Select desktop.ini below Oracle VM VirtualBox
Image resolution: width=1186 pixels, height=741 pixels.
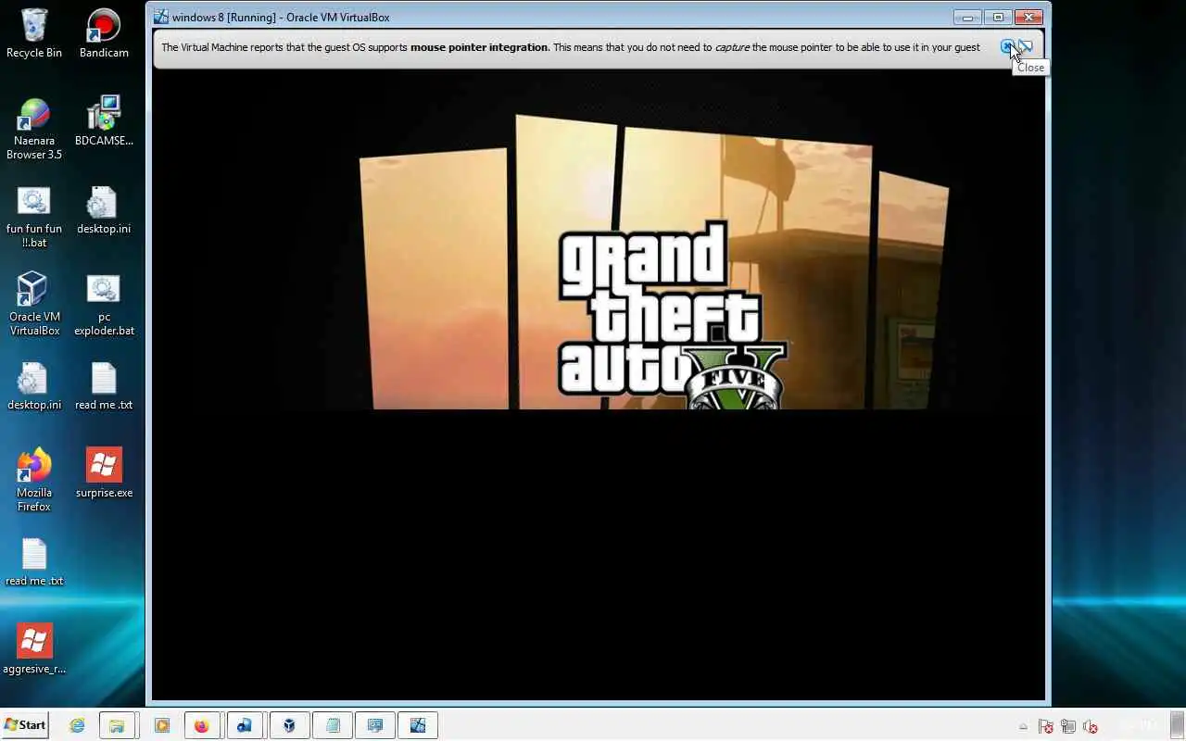click(x=34, y=386)
